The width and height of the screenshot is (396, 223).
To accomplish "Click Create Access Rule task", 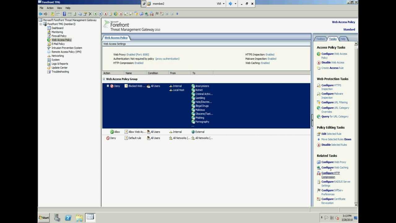I will (x=332, y=68).
